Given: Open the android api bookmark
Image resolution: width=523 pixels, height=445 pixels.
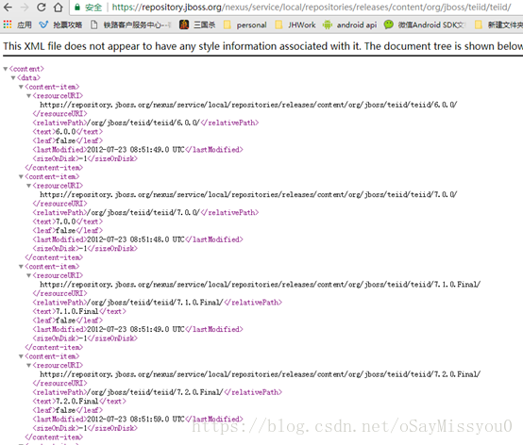Looking at the screenshot, I should coord(350,25).
